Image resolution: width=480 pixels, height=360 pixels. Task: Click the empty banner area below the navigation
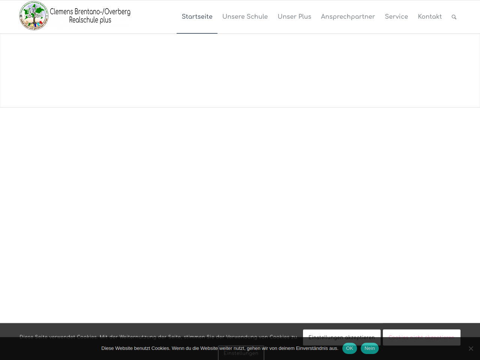(240, 70)
